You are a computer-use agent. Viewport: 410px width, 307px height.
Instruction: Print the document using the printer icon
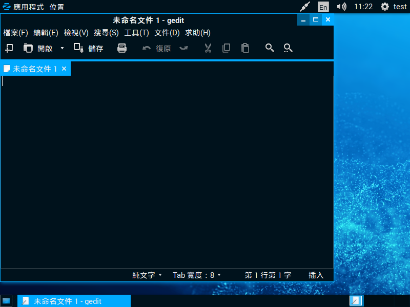tap(122, 48)
